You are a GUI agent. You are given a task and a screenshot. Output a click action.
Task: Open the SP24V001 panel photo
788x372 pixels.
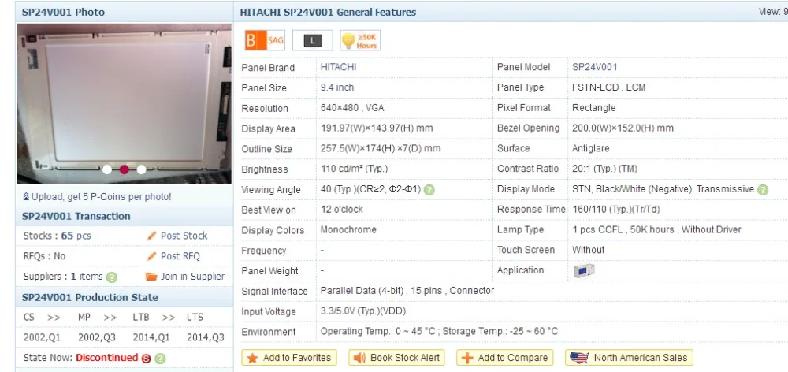(x=125, y=103)
